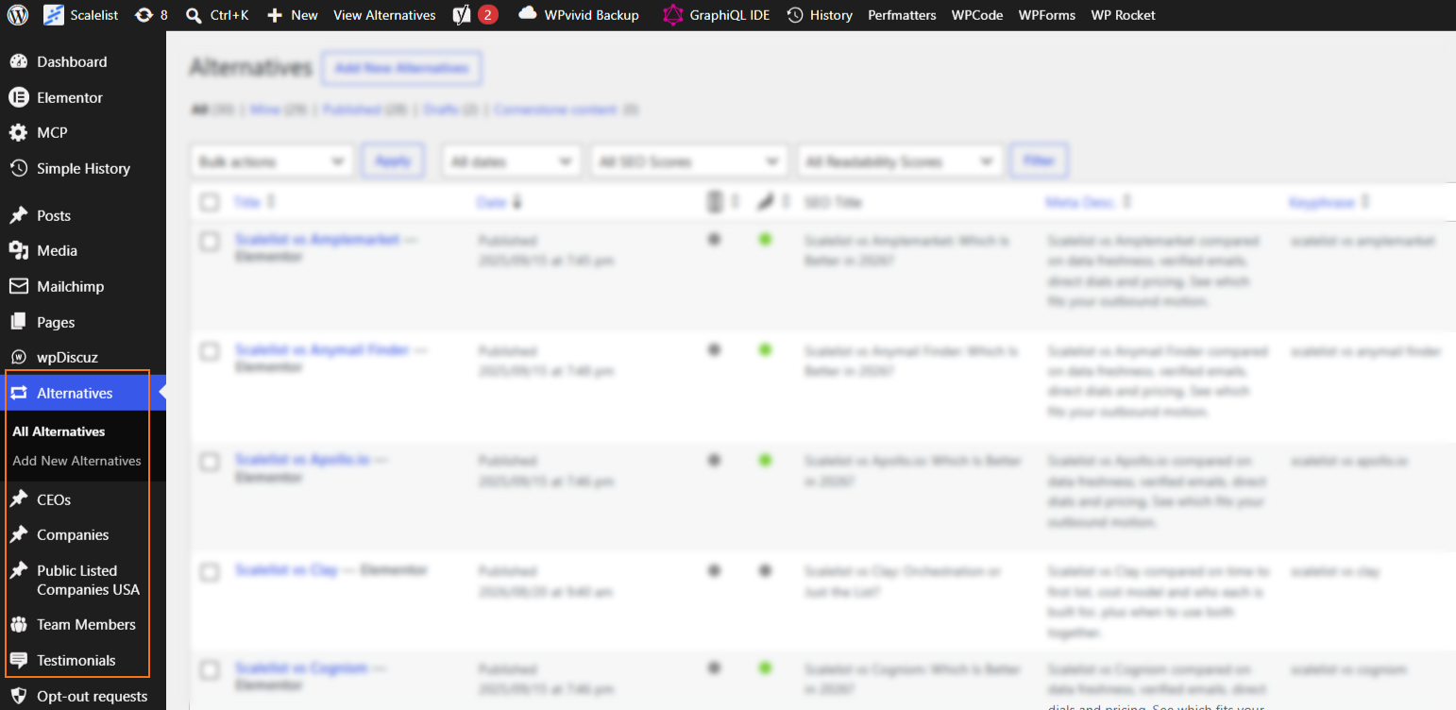
Task: Open Yoast SEO notifications icon with 2
Action: pyautogui.click(x=475, y=15)
